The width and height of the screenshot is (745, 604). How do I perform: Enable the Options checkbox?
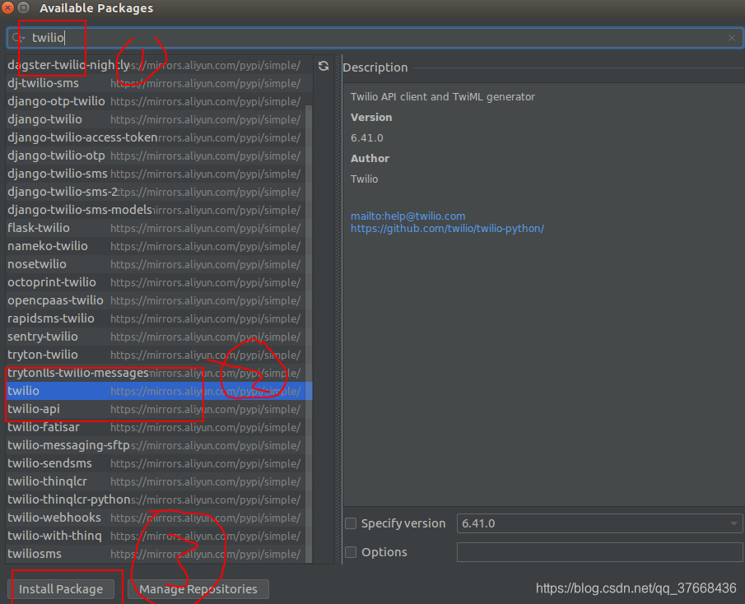click(x=351, y=552)
